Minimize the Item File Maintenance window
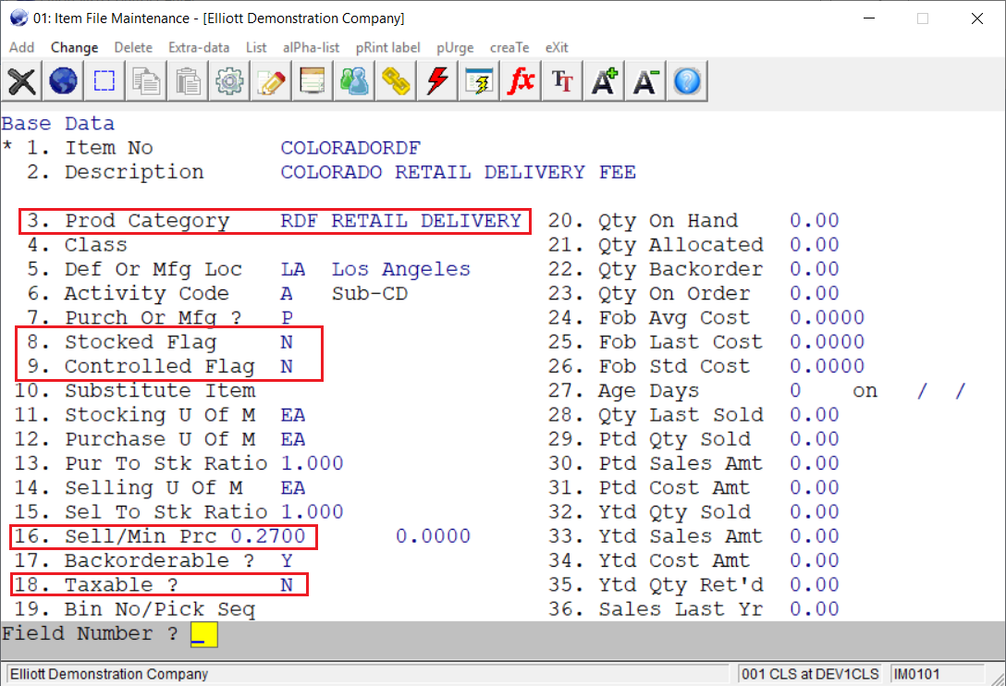The width and height of the screenshot is (1006, 686). point(869,18)
